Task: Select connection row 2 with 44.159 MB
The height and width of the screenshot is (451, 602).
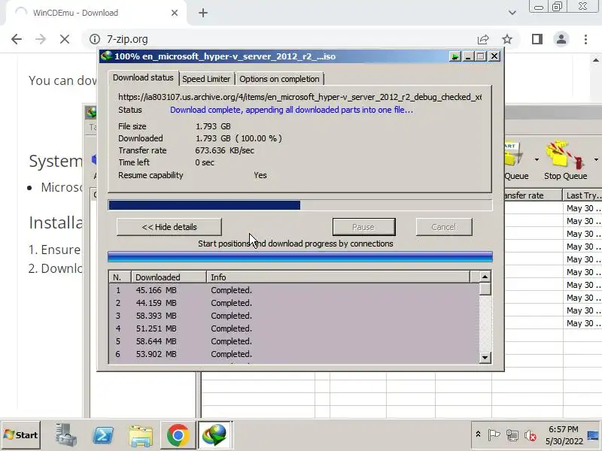Action: pos(294,303)
